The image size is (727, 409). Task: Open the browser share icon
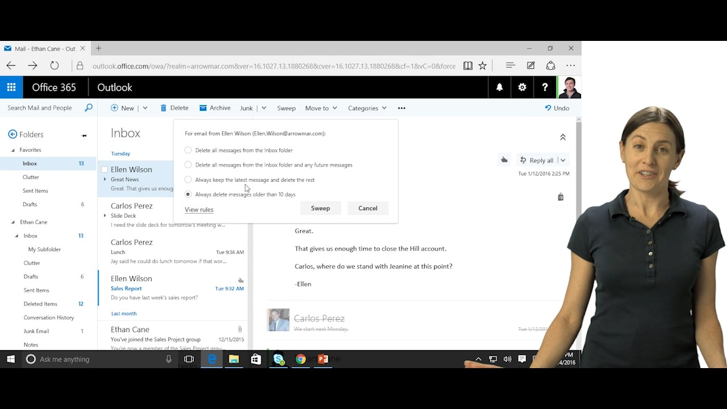pos(550,66)
